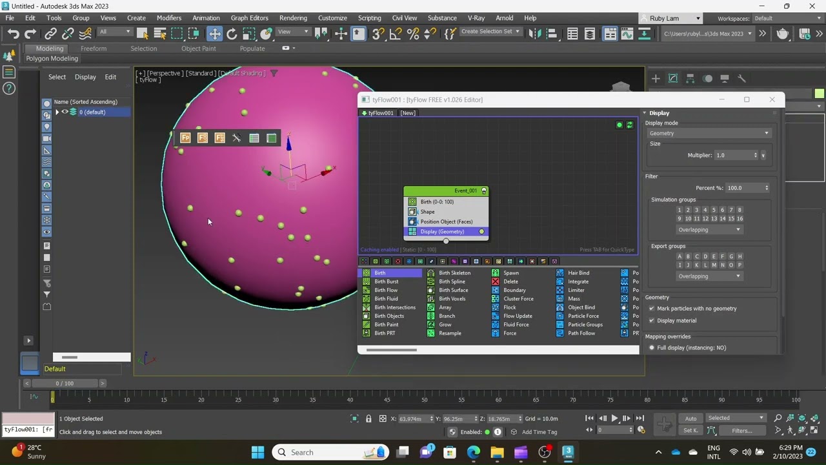Open the selection filter All dropdown
Image resolution: width=826 pixels, height=465 pixels.
pos(115,32)
